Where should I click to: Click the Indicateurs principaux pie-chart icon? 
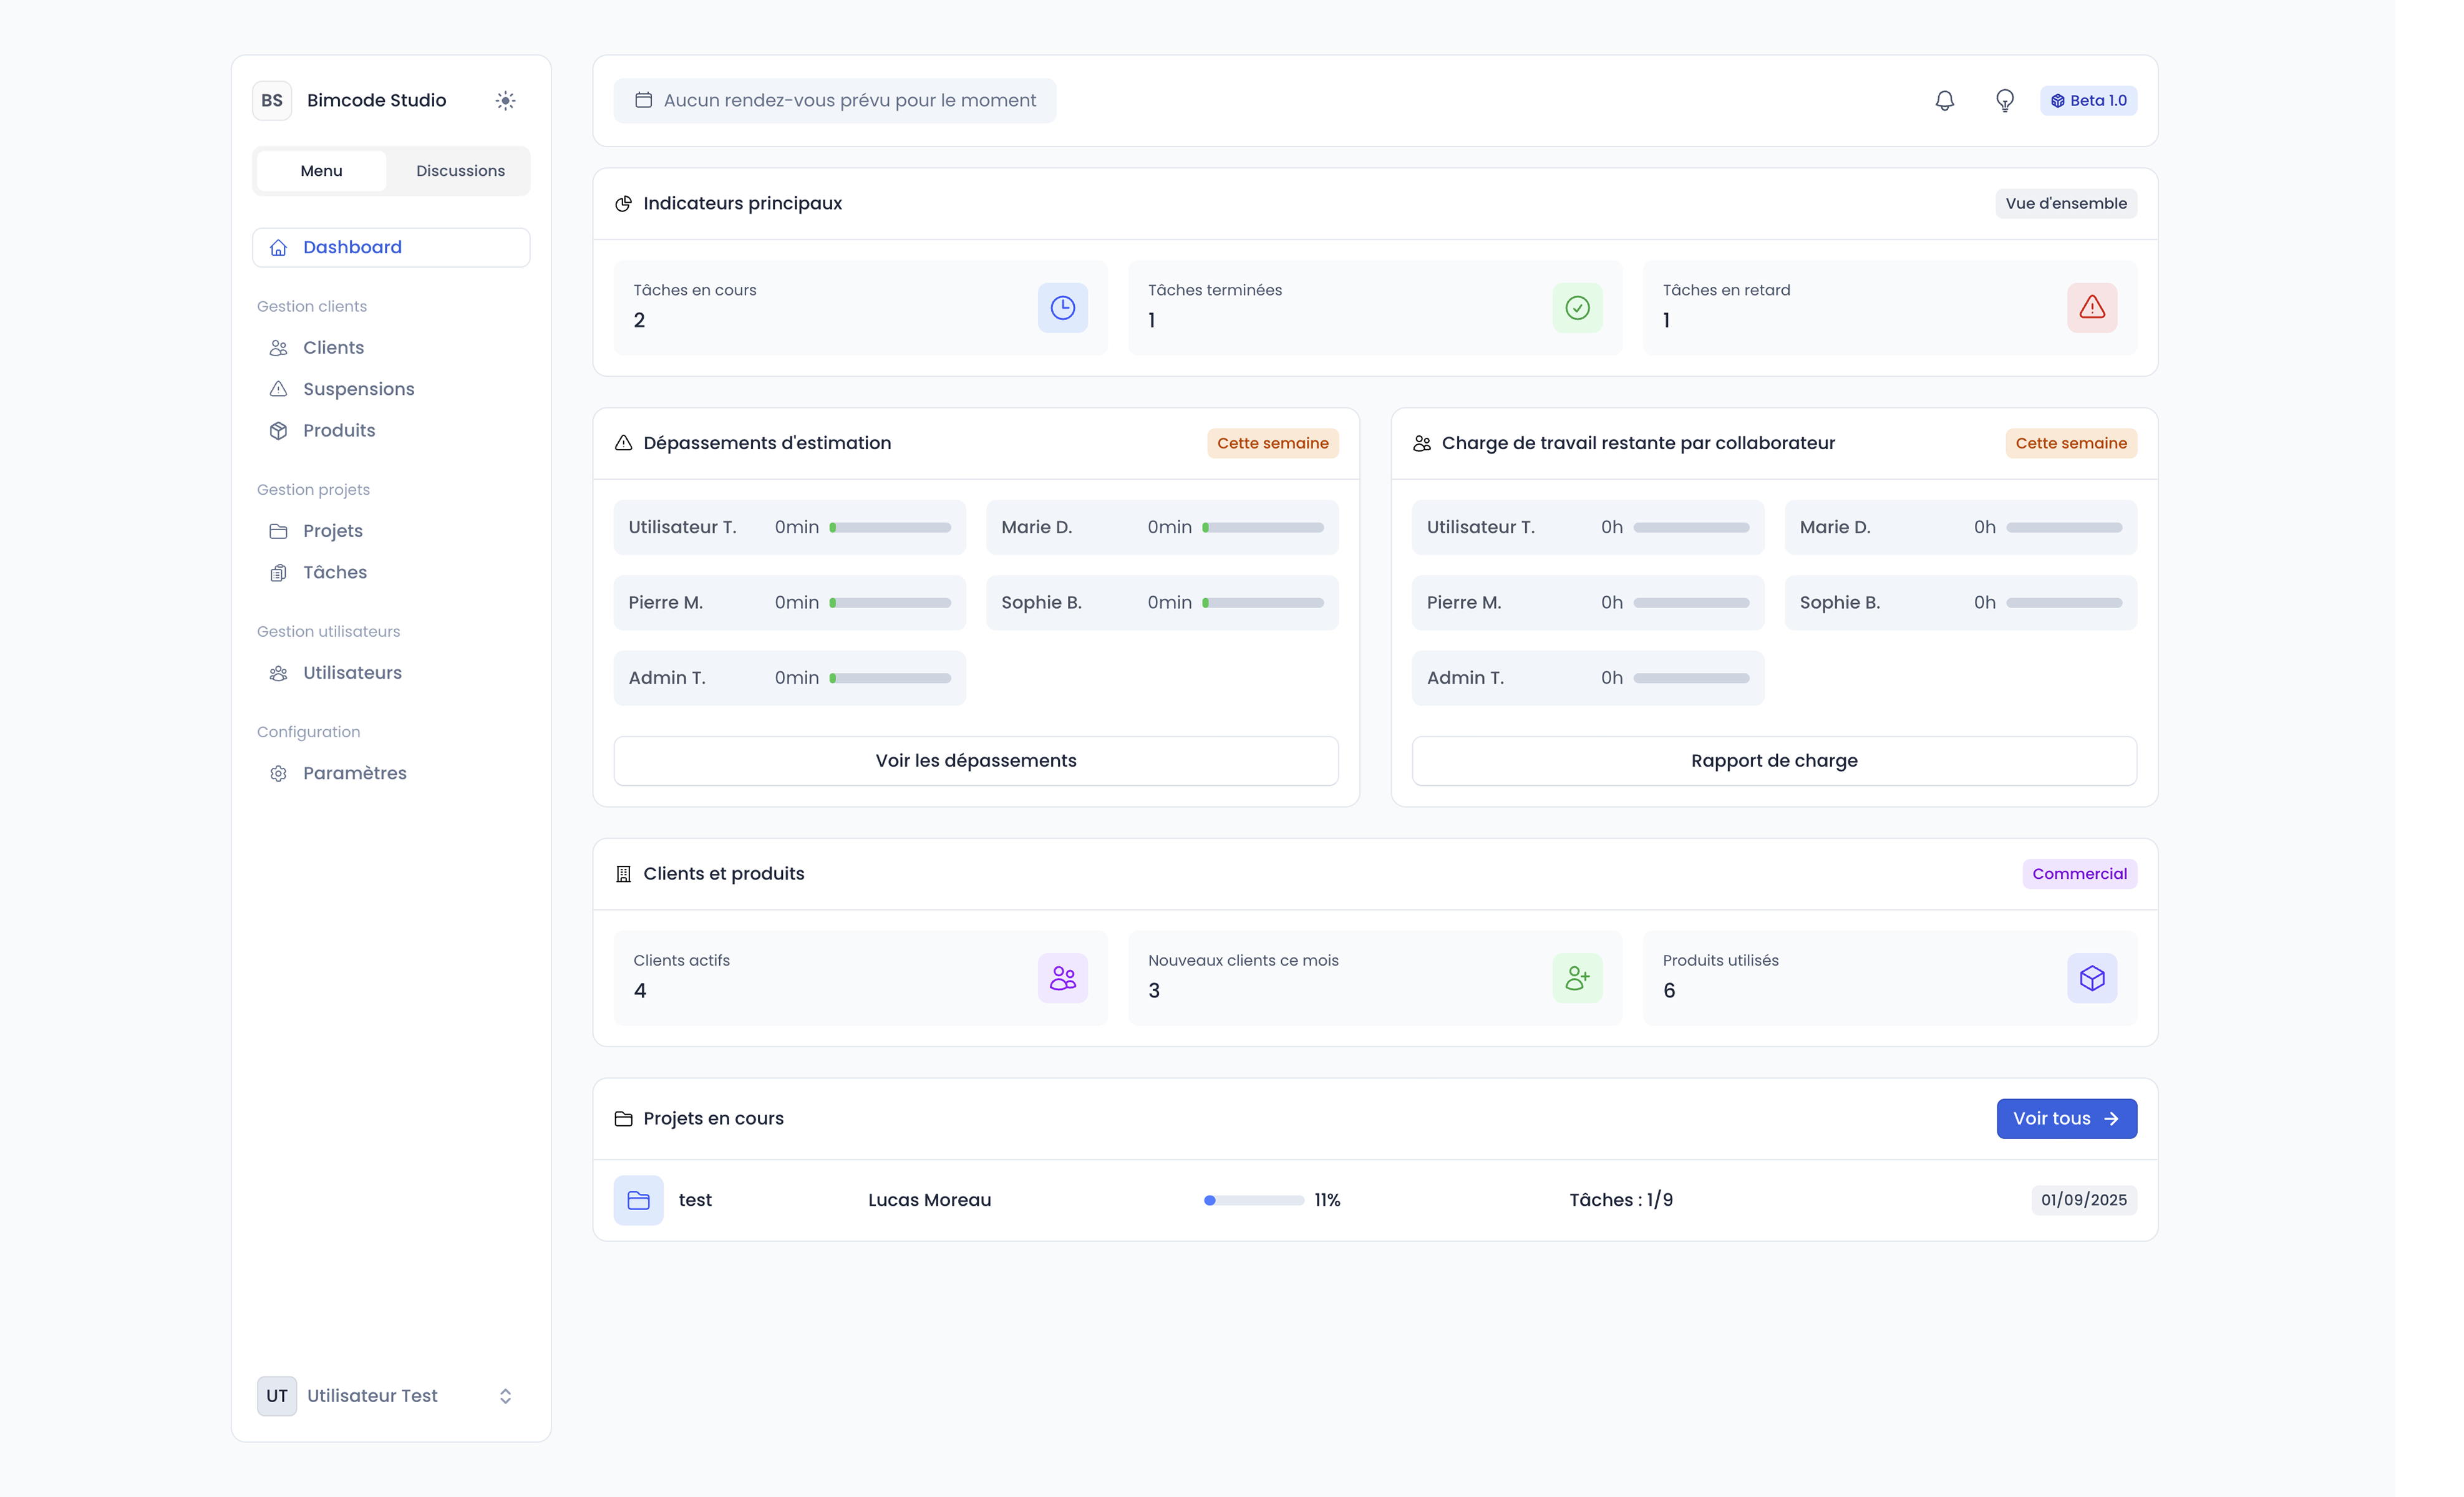pos(623,204)
